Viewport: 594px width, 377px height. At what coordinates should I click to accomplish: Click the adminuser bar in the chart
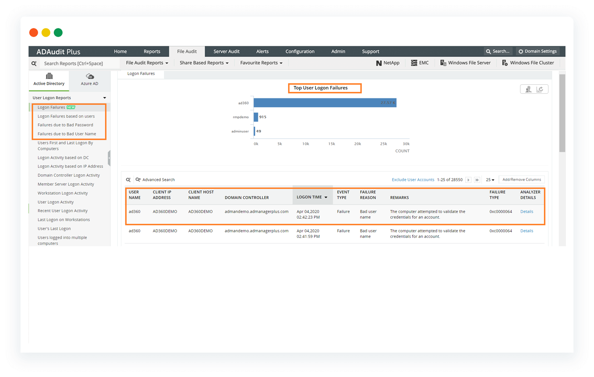[254, 131]
